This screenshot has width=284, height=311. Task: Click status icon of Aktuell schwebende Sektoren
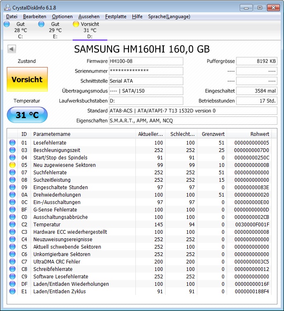click(x=12, y=247)
